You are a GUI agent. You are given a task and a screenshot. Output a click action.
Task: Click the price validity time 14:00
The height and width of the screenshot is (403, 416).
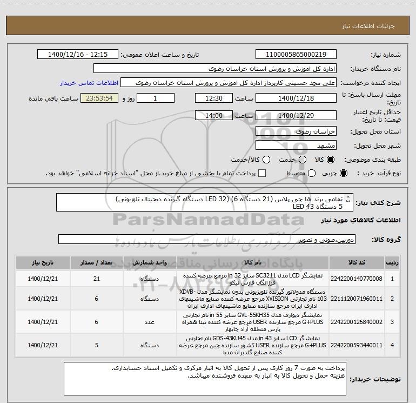(214, 115)
